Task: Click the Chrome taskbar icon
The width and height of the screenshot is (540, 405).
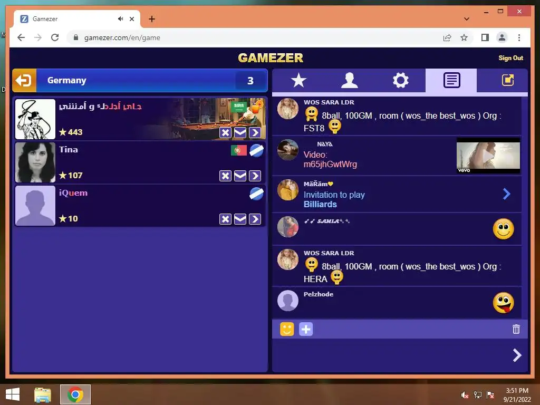Action: pos(75,394)
